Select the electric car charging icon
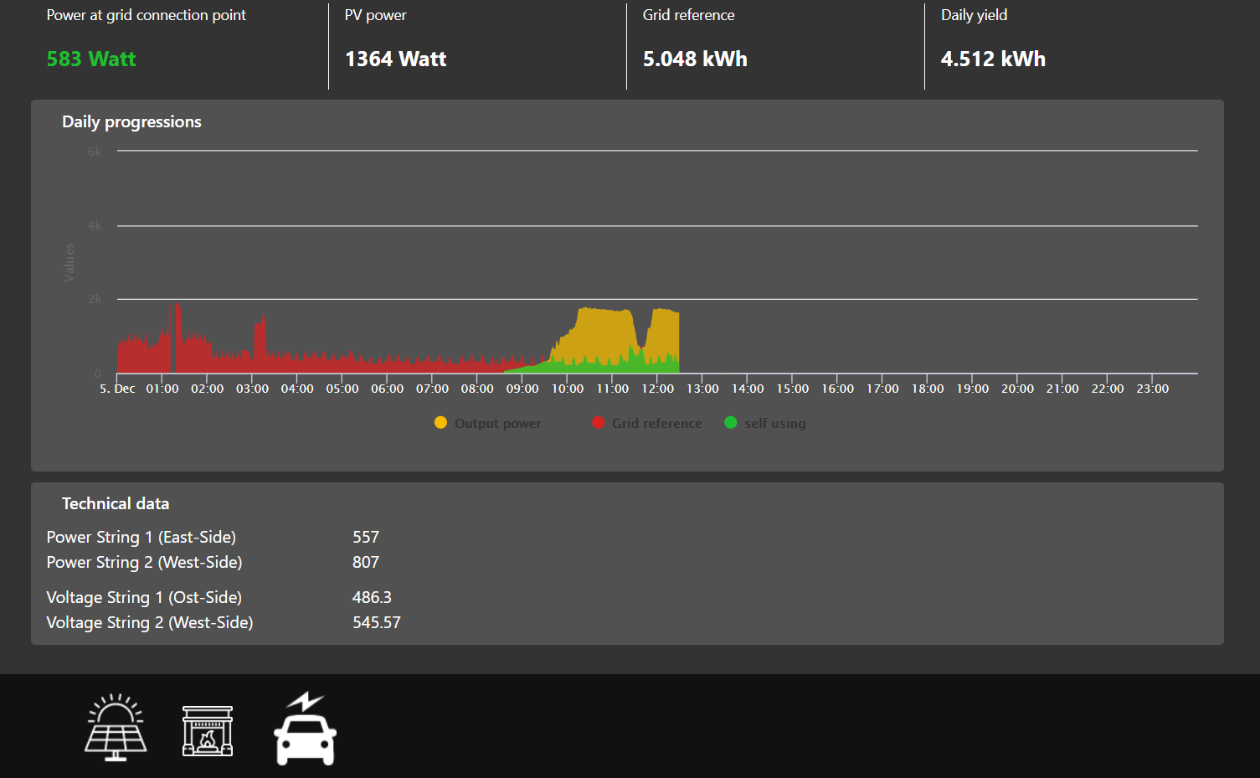 306,729
